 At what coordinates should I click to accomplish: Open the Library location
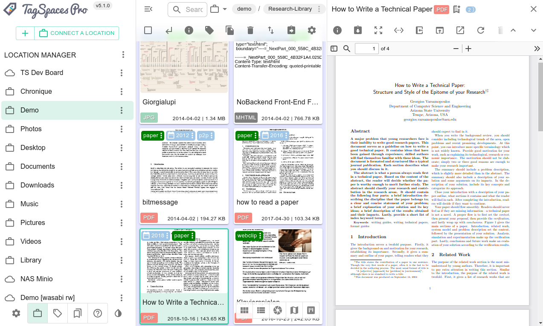(x=67, y=260)
